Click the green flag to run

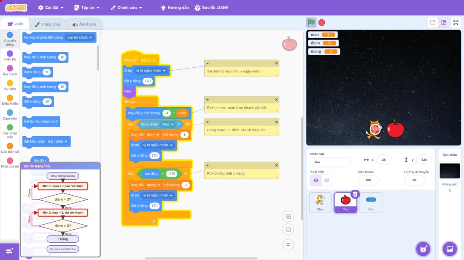point(311,22)
